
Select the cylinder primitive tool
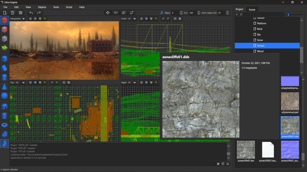click(x=4, y=77)
